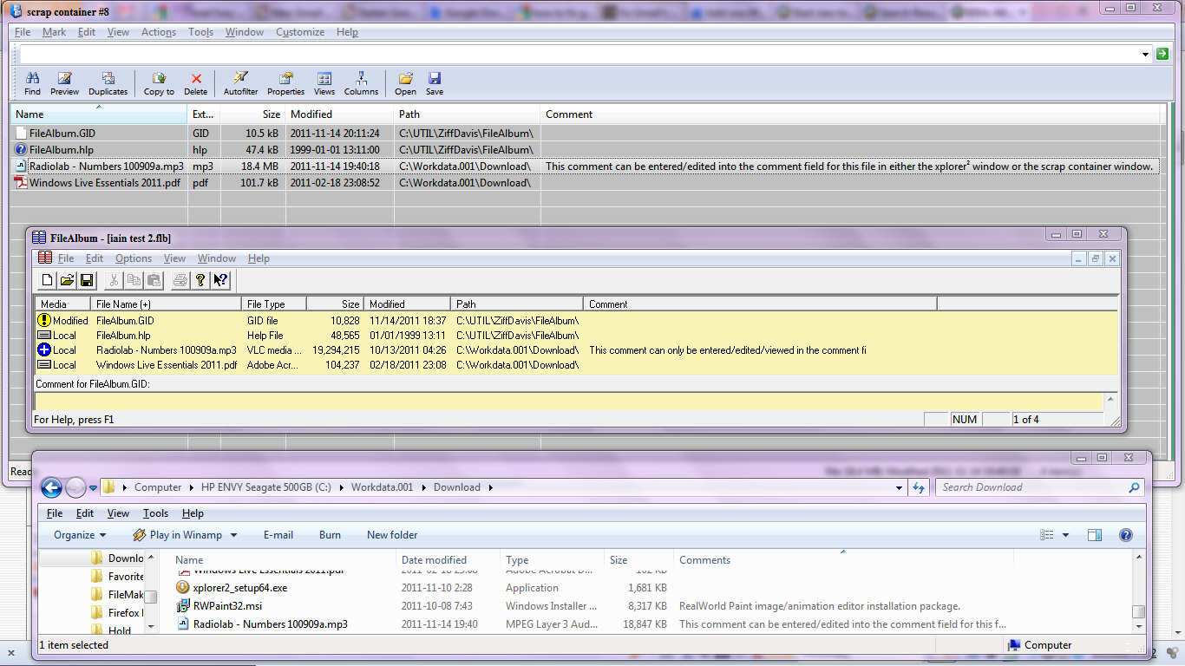Screen dimensions: 1185x666
Task: Click Explorer's blue Back arrow button
Action: pyautogui.click(x=51, y=487)
